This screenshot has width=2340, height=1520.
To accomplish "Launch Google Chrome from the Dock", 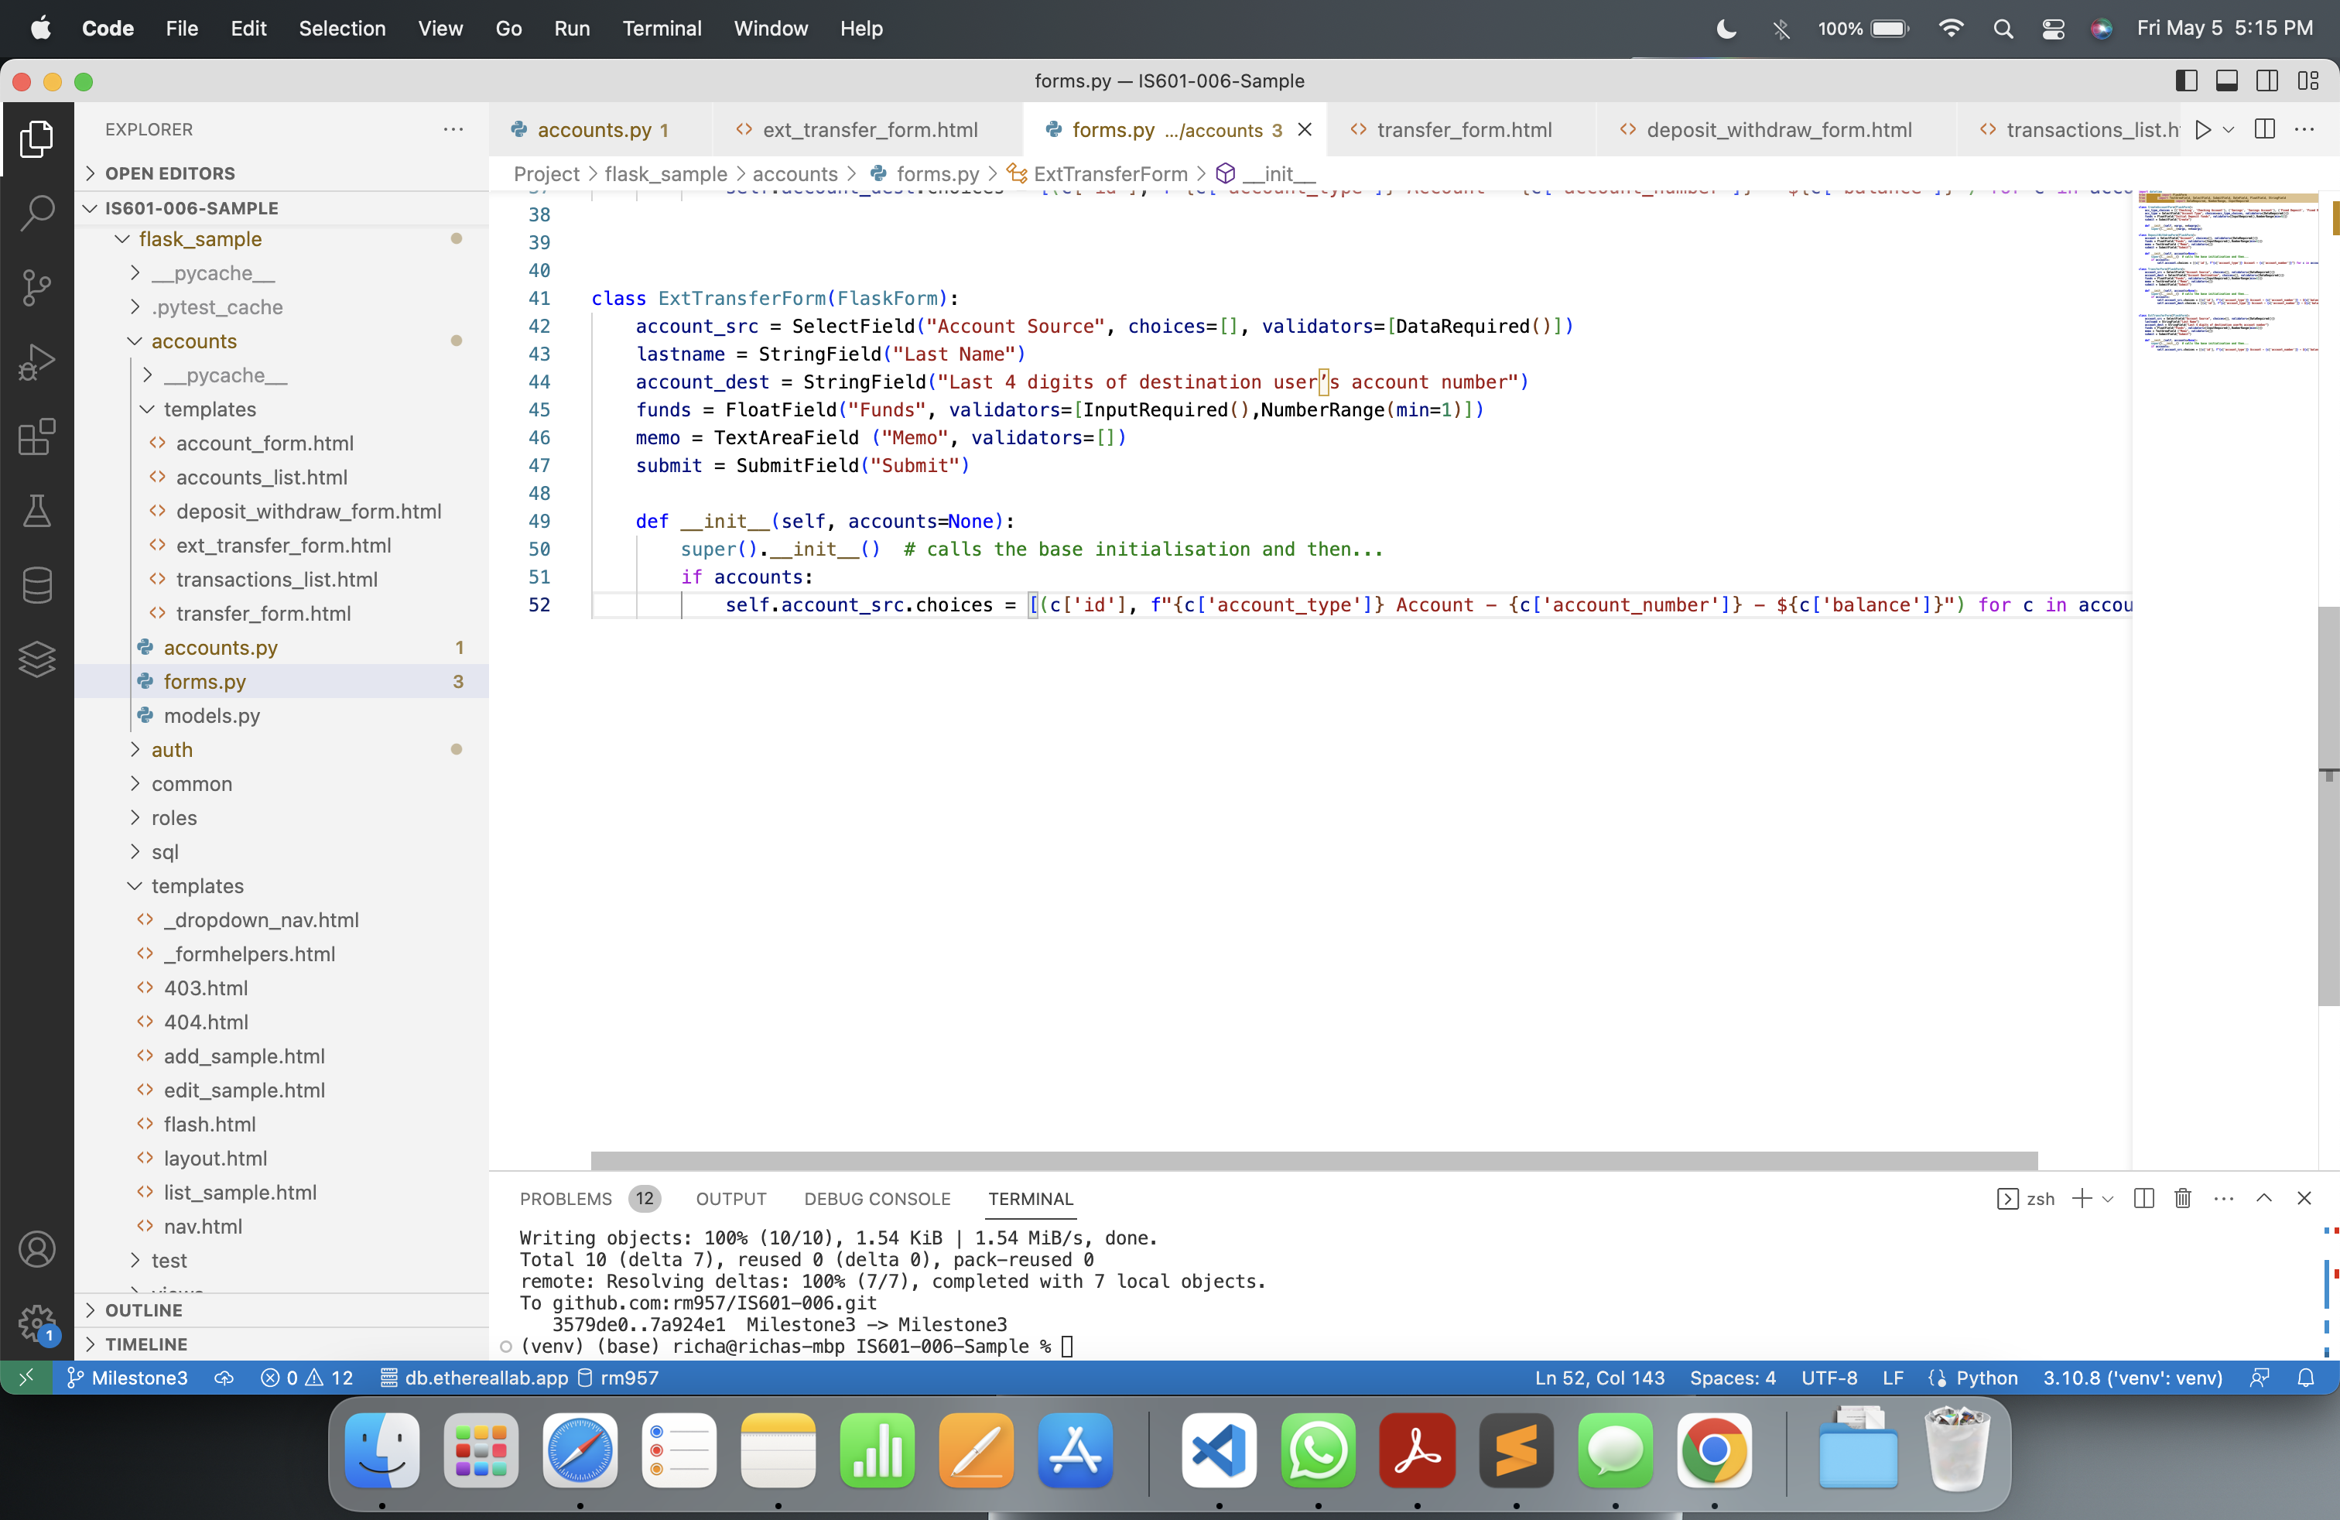I will click(1714, 1450).
